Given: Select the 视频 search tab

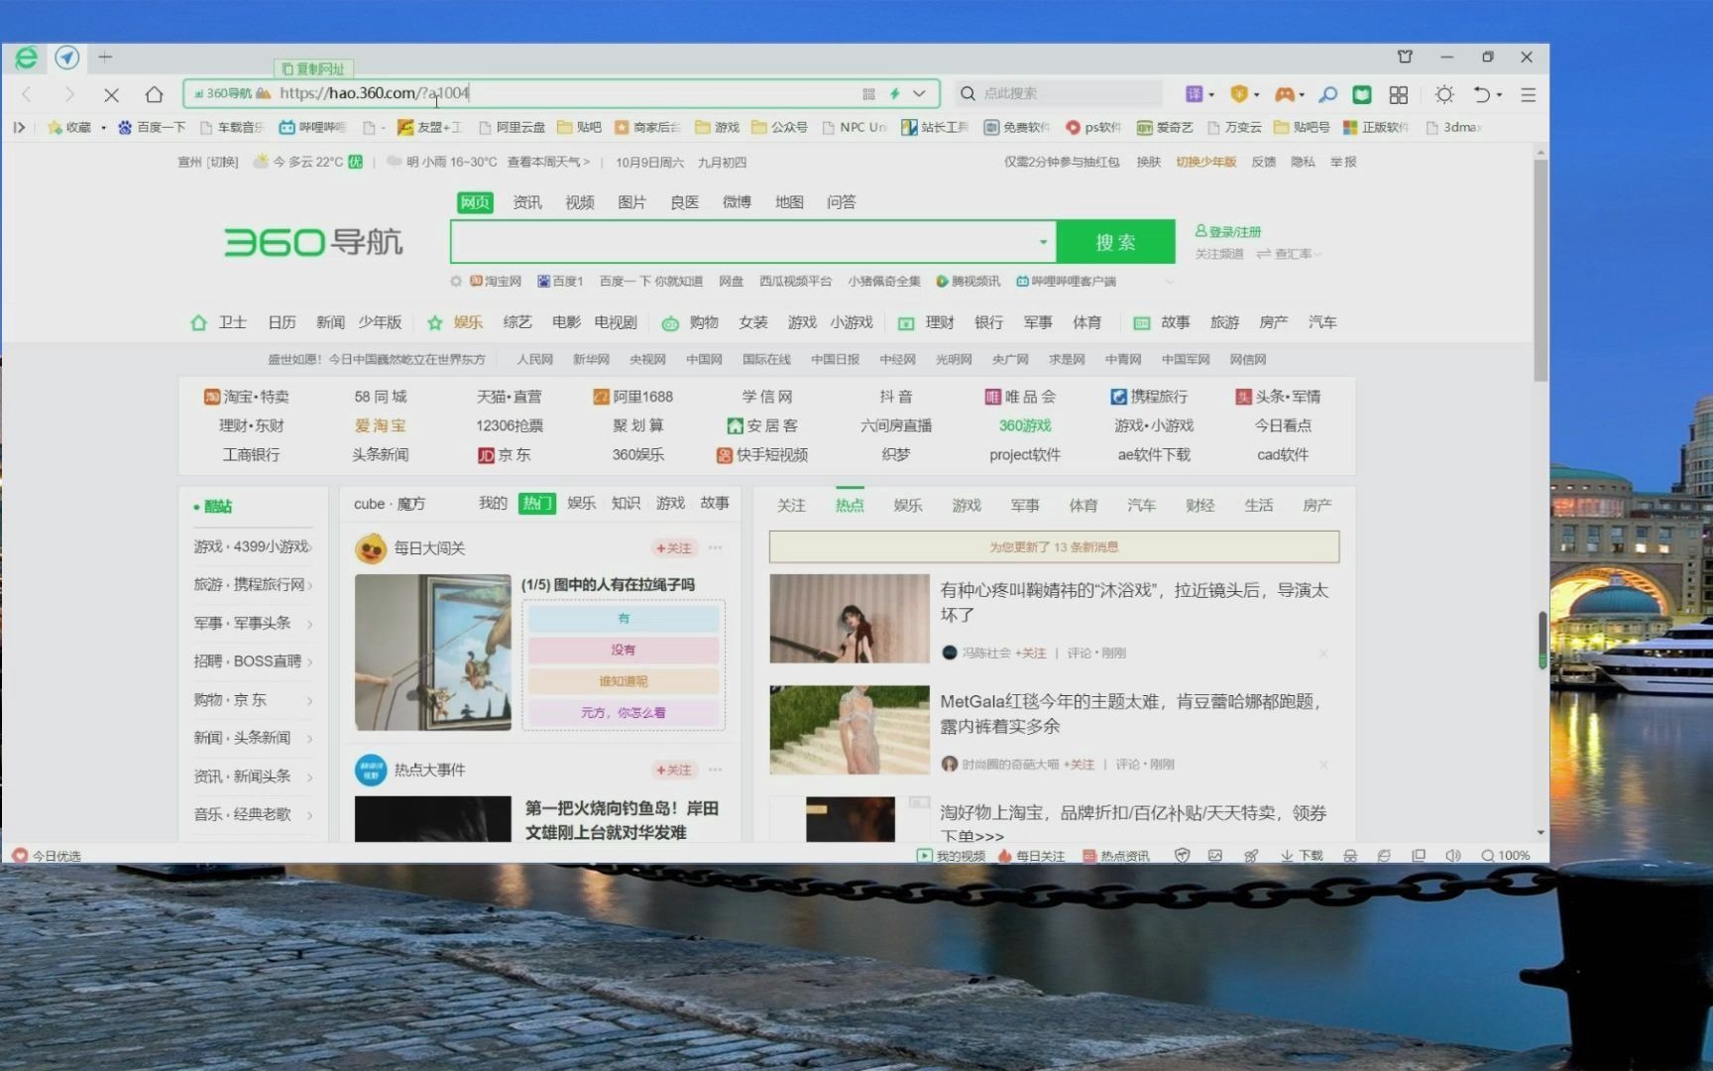Looking at the screenshot, I should click(x=580, y=202).
